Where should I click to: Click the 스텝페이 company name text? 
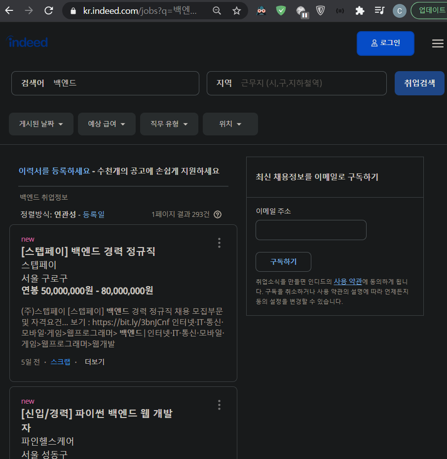pyautogui.click(x=39, y=265)
